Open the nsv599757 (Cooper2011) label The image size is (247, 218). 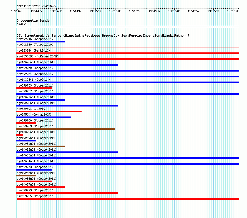[x=35, y=91]
